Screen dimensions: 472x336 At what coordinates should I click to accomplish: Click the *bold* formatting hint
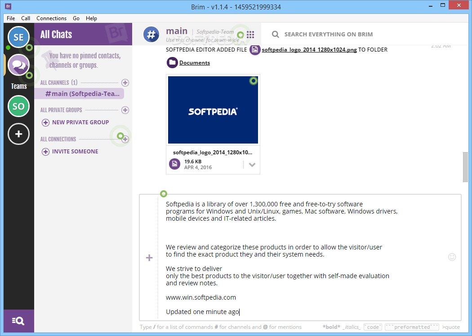pos(331,327)
